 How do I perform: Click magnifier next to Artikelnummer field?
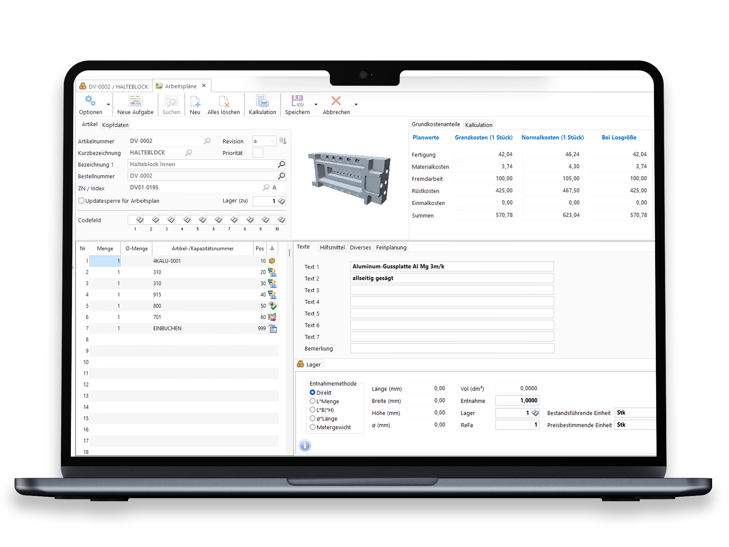coord(207,141)
